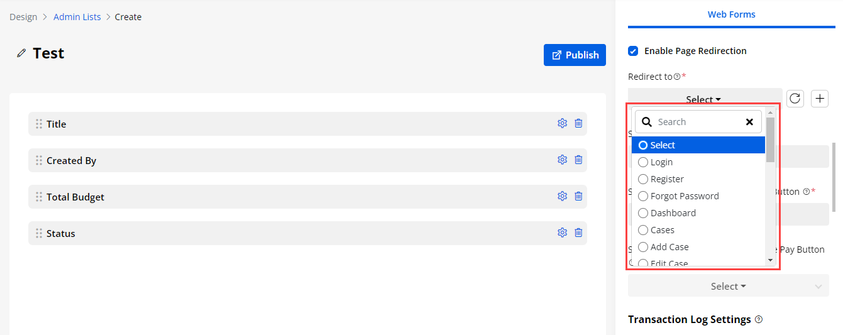Screen dimensions: 843x335
Task: Choose the Dashboard radio option
Action: 643,213
